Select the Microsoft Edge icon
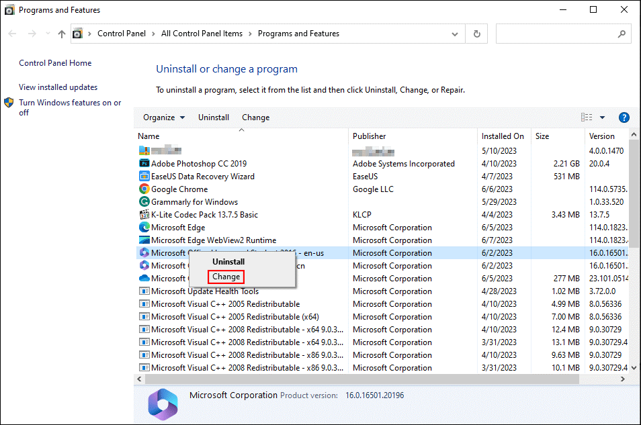The image size is (641, 425). (x=144, y=227)
